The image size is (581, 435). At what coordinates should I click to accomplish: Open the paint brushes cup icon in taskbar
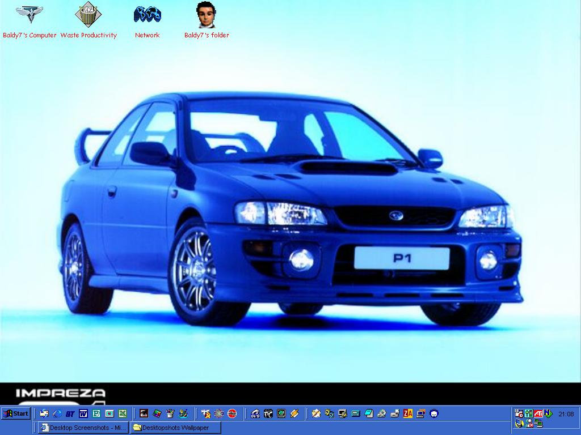tap(170, 413)
